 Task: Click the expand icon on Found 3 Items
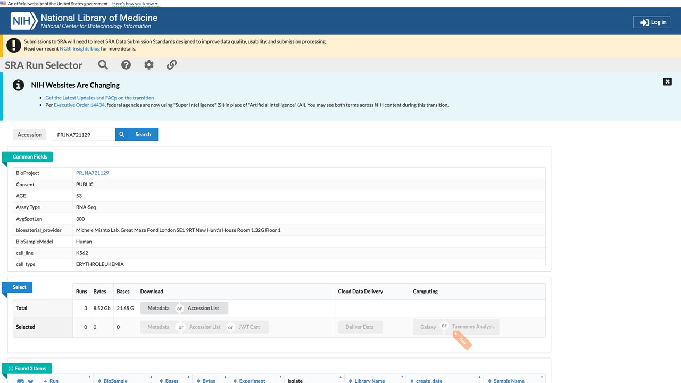[11, 369]
